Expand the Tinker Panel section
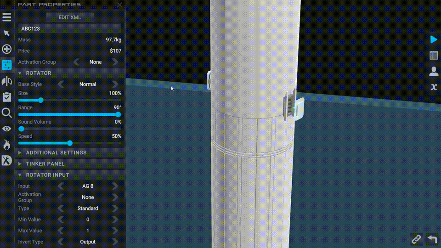441x248 pixels. coord(20,163)
